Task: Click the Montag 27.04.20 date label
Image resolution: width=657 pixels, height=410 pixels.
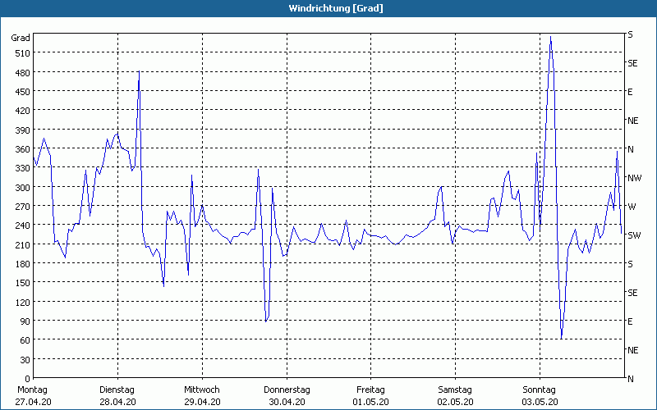Action: click(x=33, y=395)
